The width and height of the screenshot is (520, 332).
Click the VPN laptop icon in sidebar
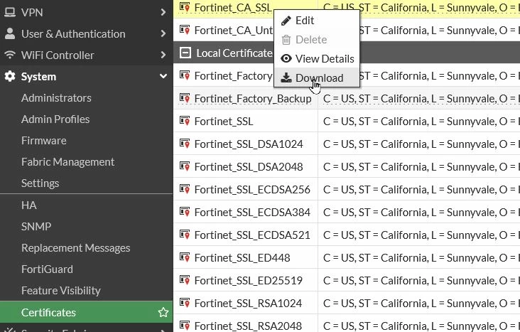pos(10,12)
